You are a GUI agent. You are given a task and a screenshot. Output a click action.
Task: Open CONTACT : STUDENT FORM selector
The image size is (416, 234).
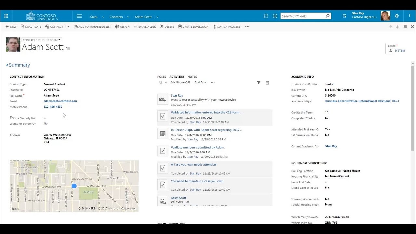point(42,40)
